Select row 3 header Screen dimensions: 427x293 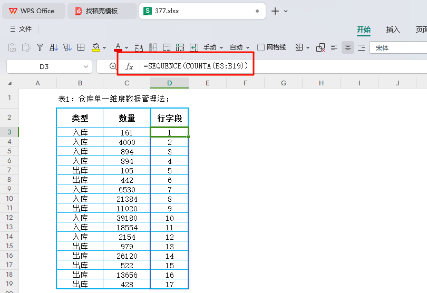click(9, 132)
